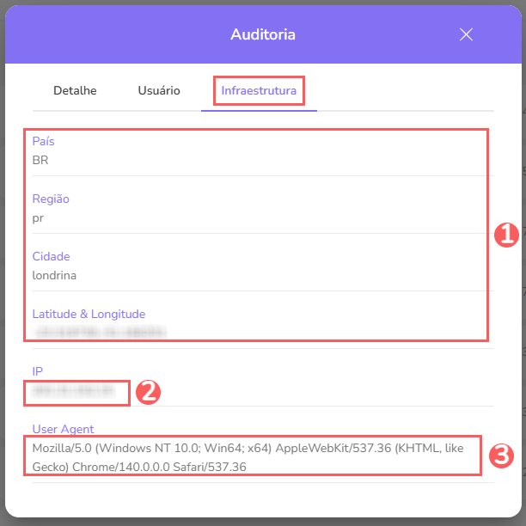
Task: Select the BR country value
Action: (x=40, y=160)
